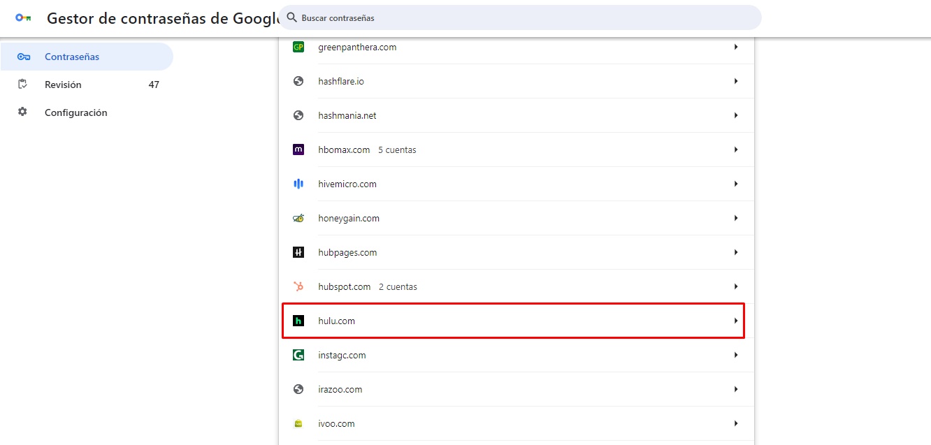This screenshot has width=931, height=445.
Task: Expand the greenpanthera.com entry arrow
Action: 736,47
